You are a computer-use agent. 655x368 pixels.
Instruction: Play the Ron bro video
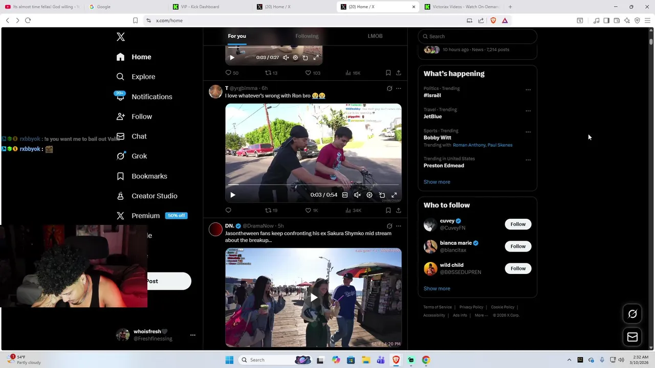pyautogui.click(x=232, y=195)
